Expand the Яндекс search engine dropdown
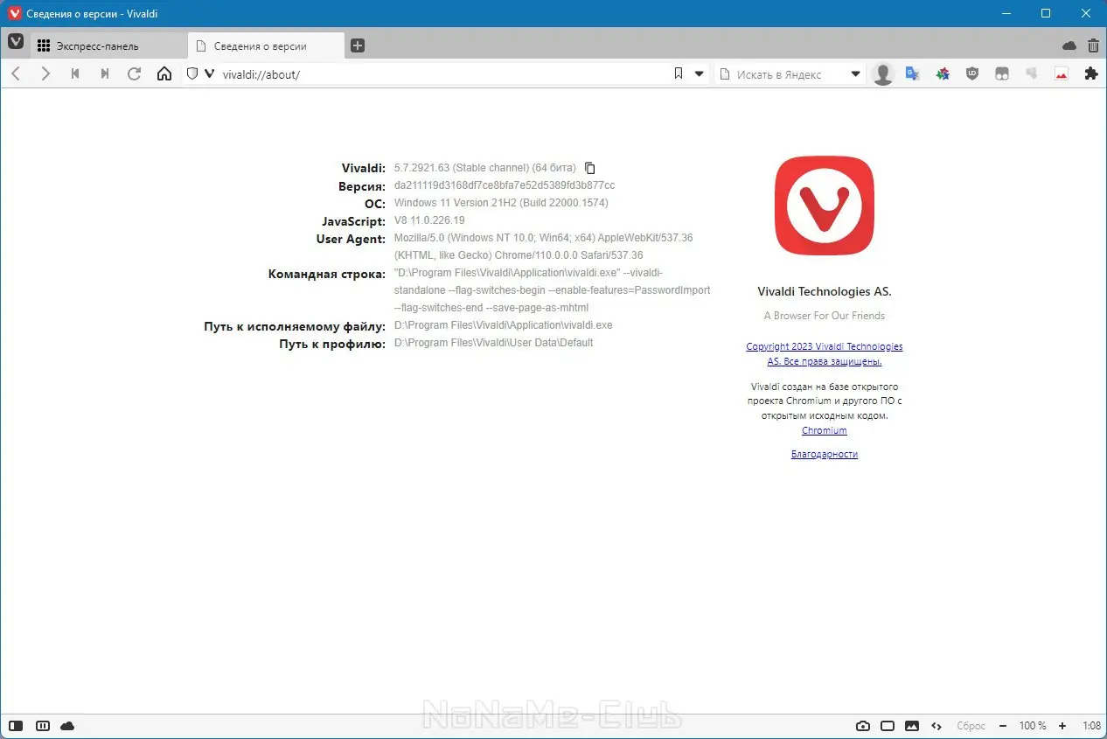Screen dimensions: 1107x739 point(854,73)
